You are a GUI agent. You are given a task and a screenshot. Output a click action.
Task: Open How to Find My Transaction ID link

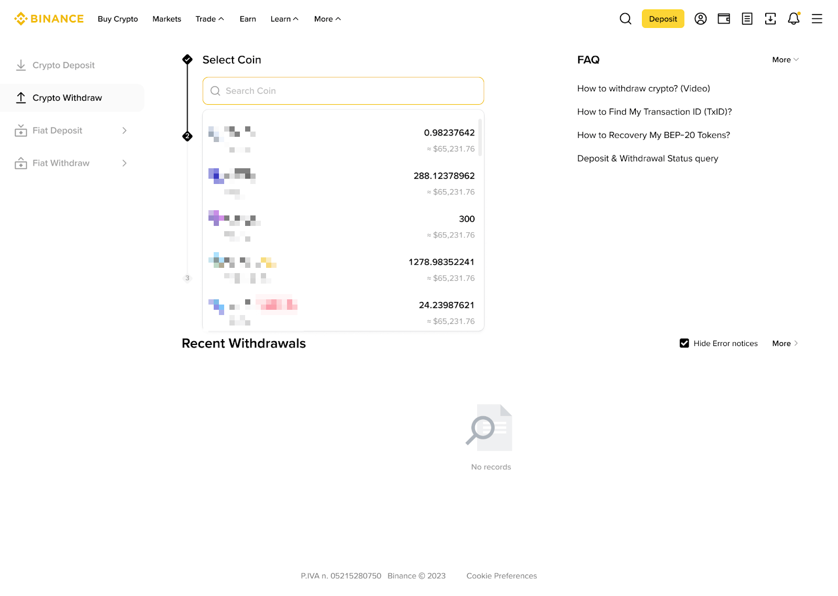[x=655, y=112]
